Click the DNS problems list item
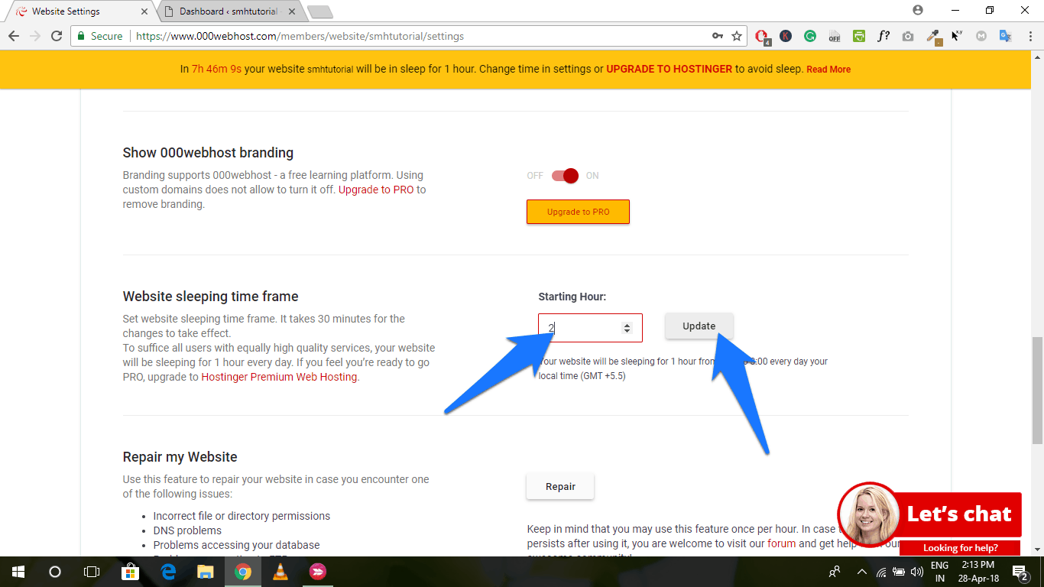This screenshot has height=587, width=1044. (x=187, y=530)
